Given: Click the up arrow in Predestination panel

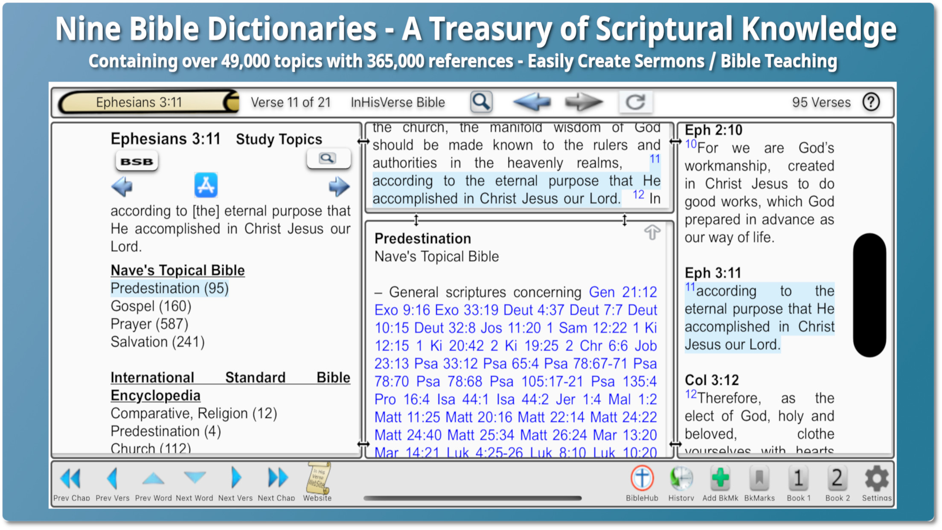Looking at the screenshot, I should 652,233.
